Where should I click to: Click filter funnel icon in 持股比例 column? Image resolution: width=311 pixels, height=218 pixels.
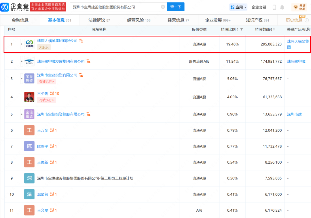(241, 30)
